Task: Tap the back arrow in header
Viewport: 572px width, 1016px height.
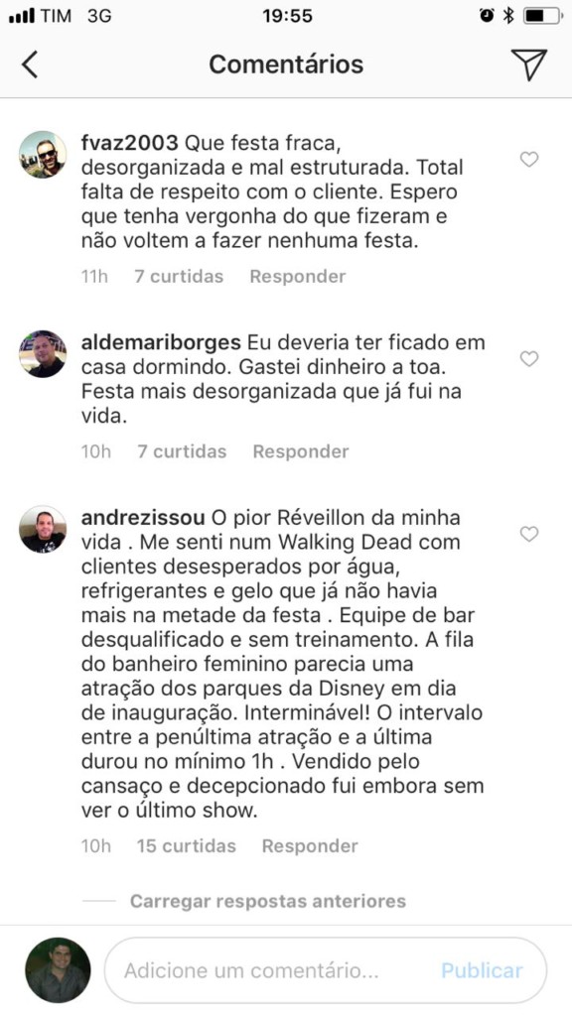Action: point(29,64)
